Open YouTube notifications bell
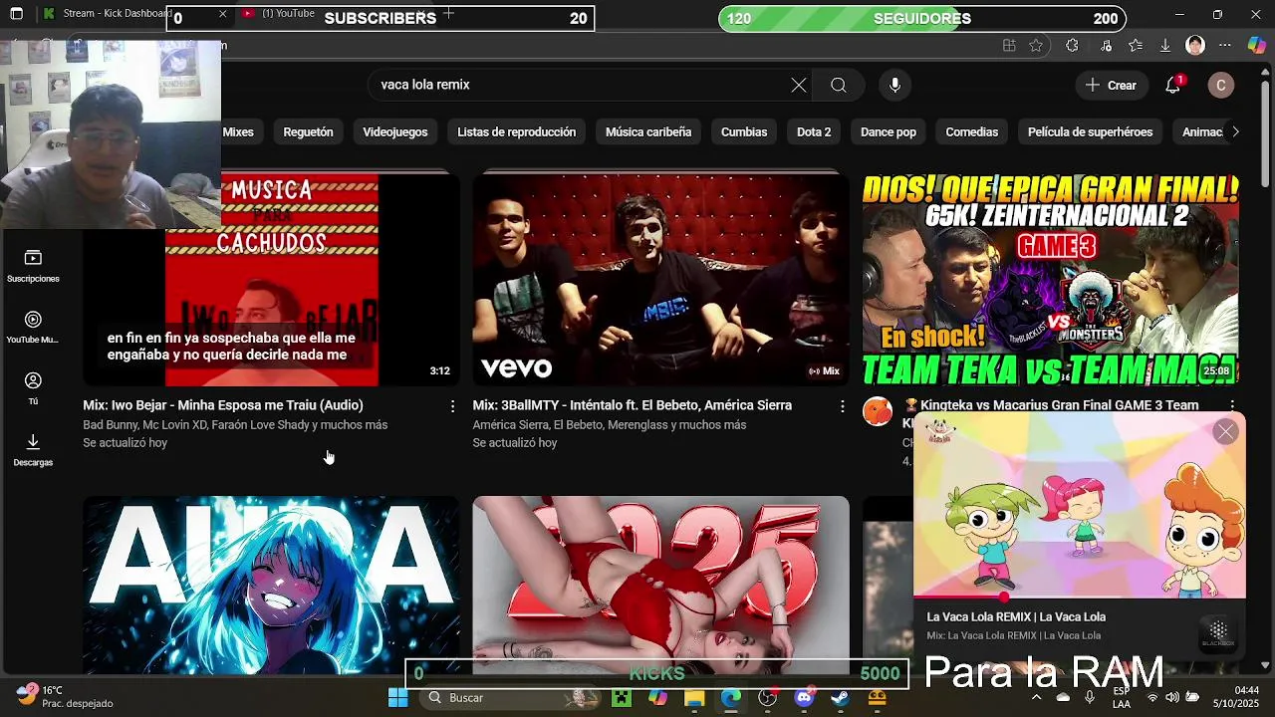1275x717 pixels. (x=1173, y=86)
